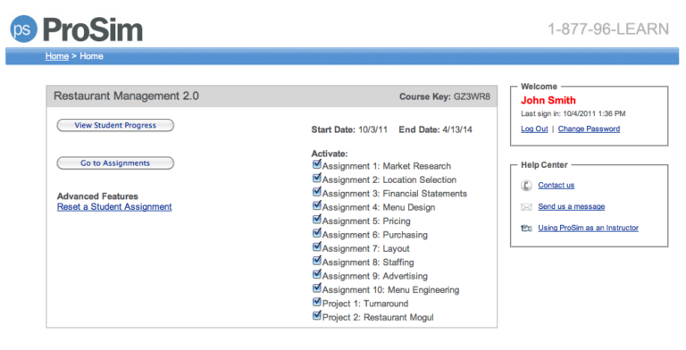Toggle Assignment 6: Purchasing checkbox

[317, 233]
